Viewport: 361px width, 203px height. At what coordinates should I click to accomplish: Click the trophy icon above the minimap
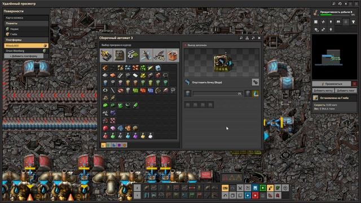click(354, 21)
